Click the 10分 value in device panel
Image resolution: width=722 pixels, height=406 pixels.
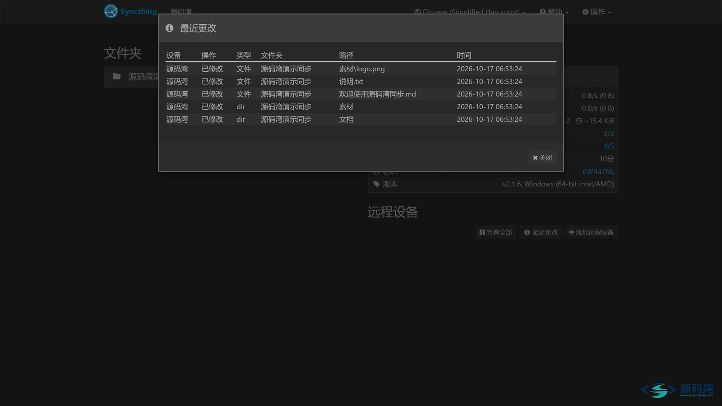606,159
